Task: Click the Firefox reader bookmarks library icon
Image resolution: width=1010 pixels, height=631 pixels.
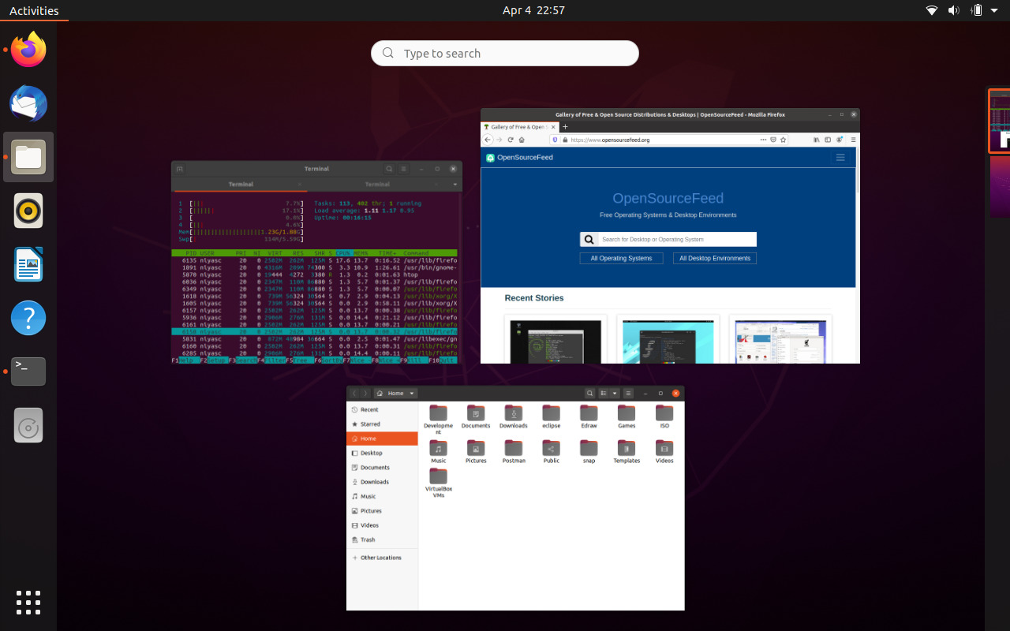Action: 817,139
